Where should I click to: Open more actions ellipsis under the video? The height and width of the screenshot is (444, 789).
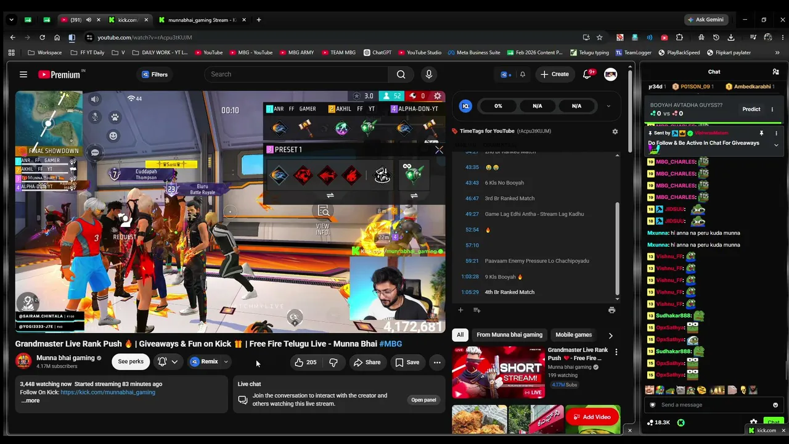[437, 363]
